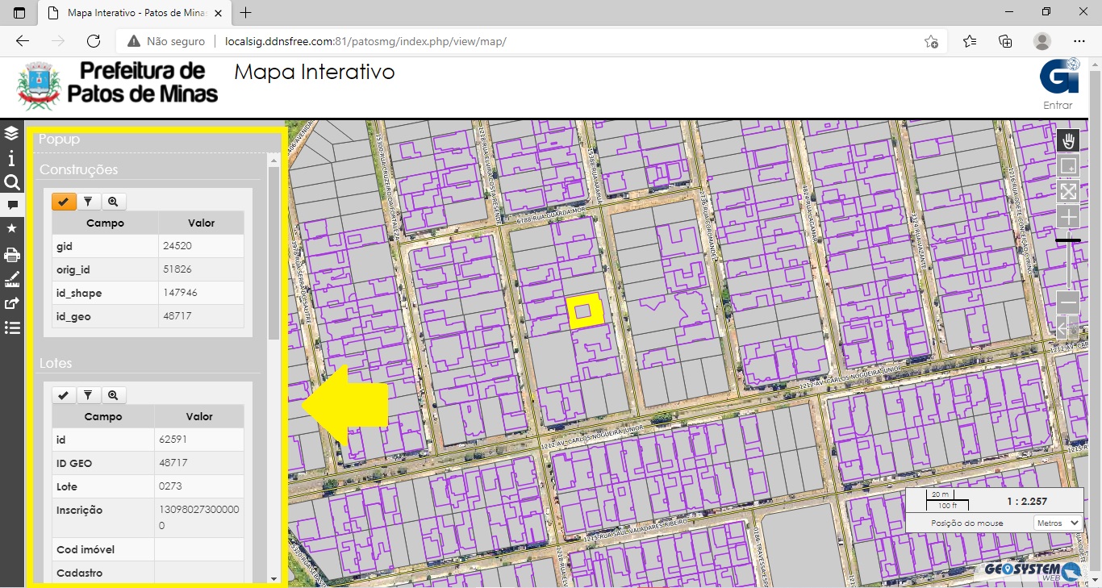Click the print icon in the sidebar
The image size is (1102, 588).
[11, 256]
